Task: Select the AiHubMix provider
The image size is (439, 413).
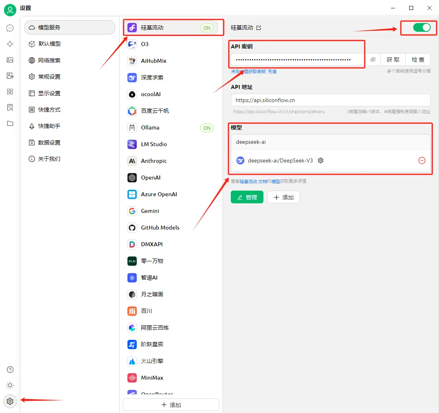Action: [171, 61]
